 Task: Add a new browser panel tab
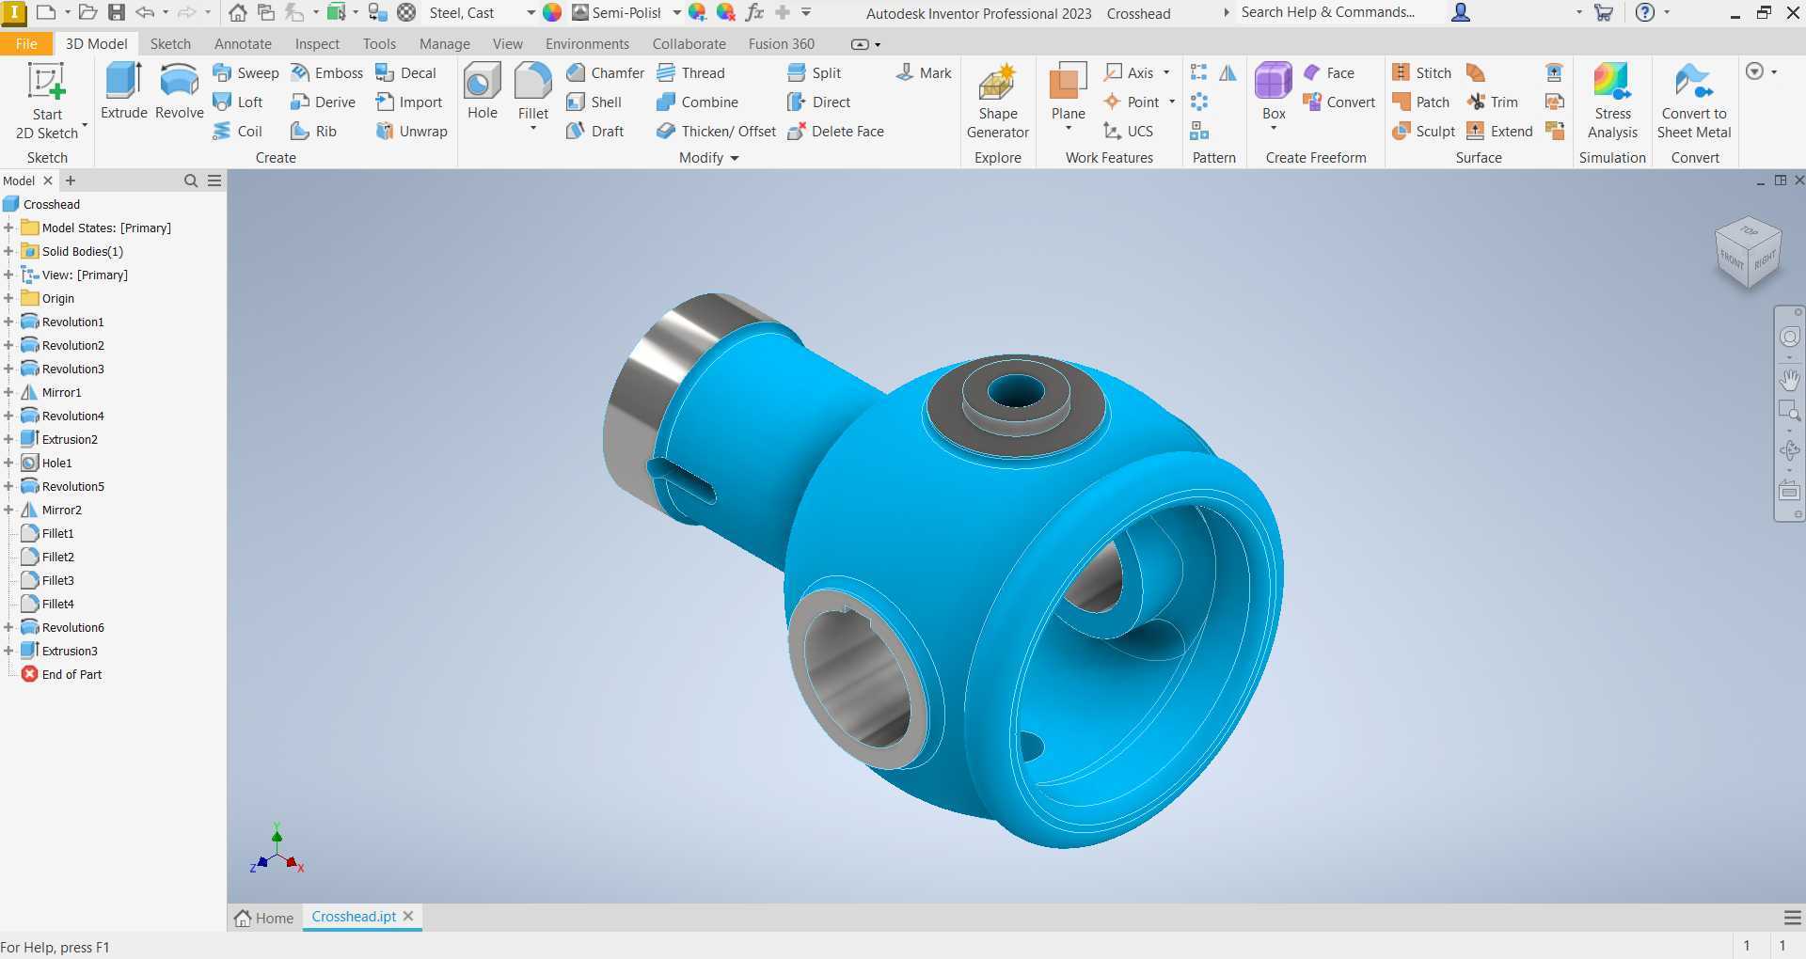pos(71,181)
